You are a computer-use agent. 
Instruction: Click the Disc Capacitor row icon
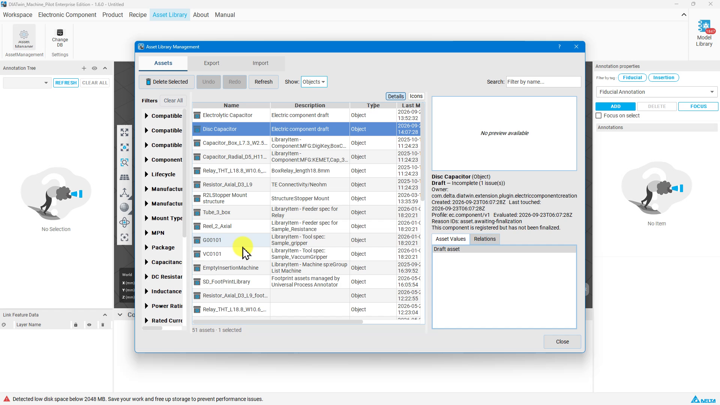(x=197, y=129)
